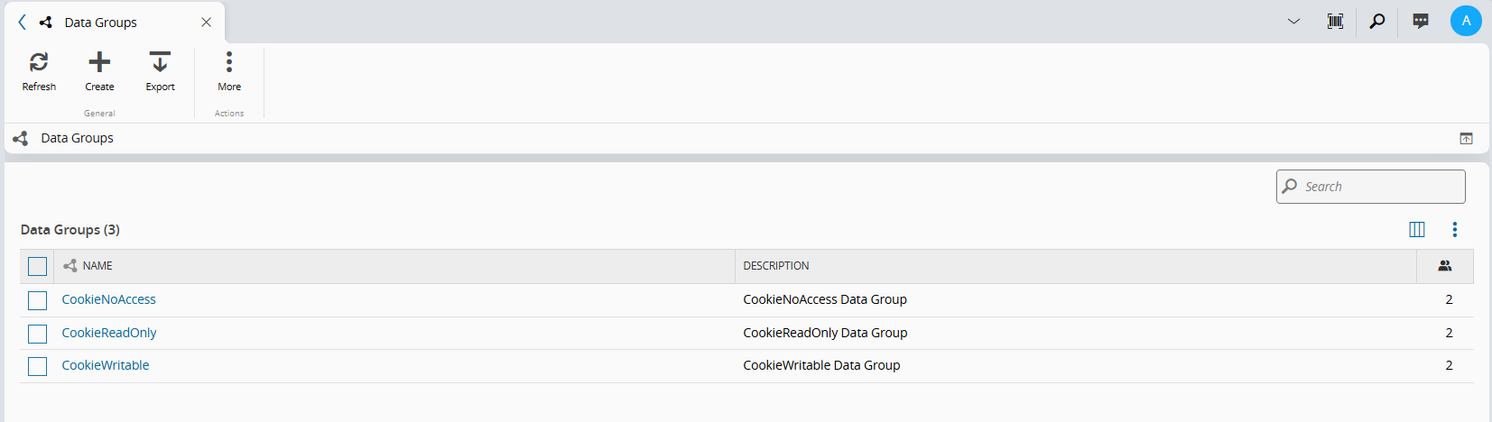The image size is (1492, 422).
Task: Tick the CookieNoAccess row checkbox
Action: point(37,300)
